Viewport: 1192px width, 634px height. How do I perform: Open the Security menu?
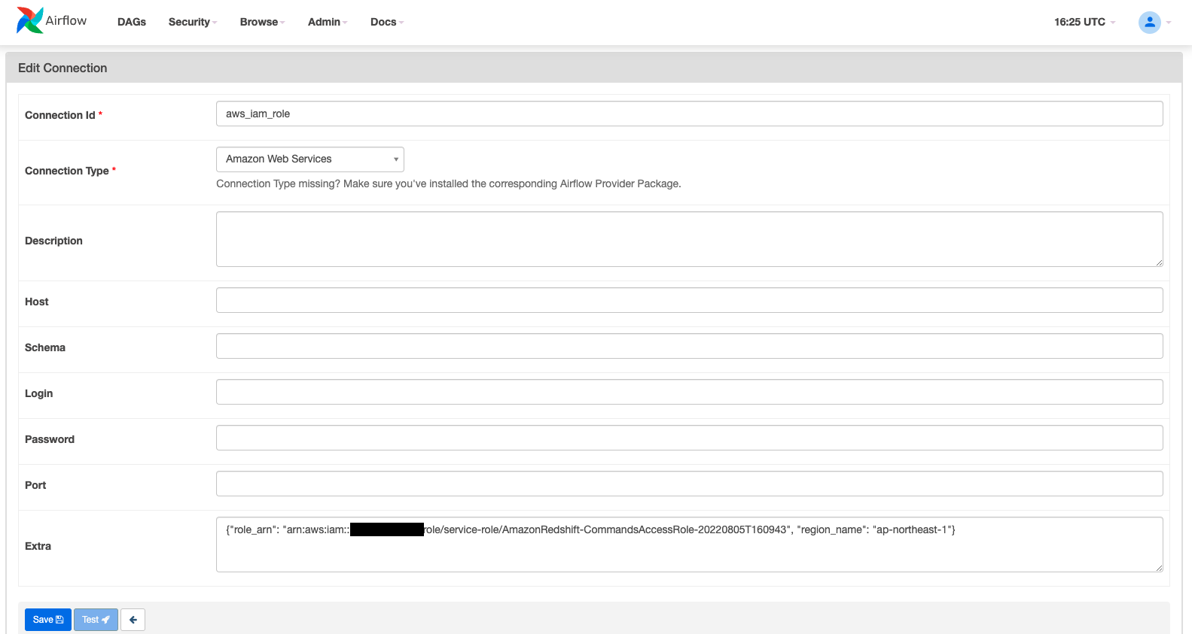[193, 22]
